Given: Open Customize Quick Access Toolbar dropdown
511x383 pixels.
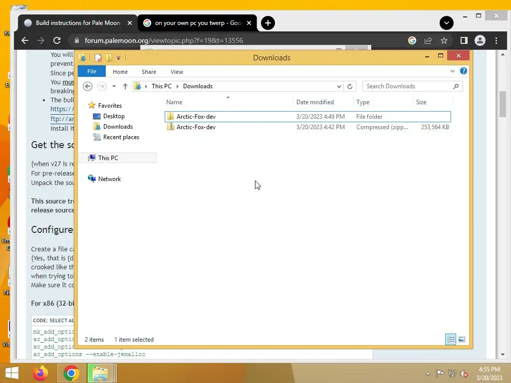Looking at the screenshot, I should pos(119,58).
